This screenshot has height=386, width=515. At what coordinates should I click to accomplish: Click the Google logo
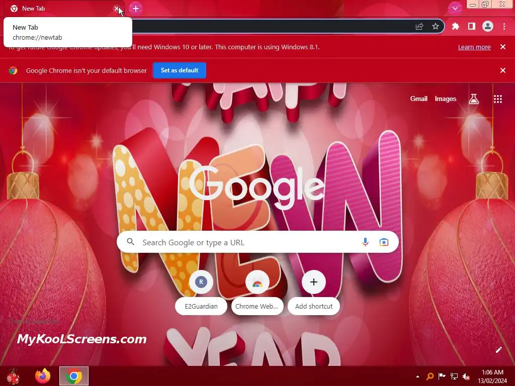coord(257,188)
